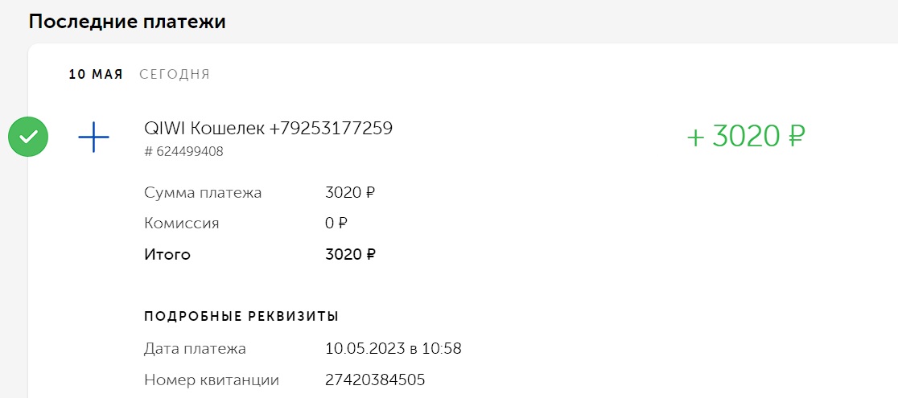Click the СЕГОДНЯ label
The image size is (898, 398).
175,75
